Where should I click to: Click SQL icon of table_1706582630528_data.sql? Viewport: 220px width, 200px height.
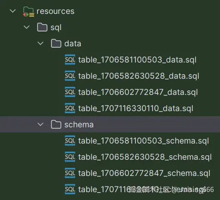(x=70, y=76)
